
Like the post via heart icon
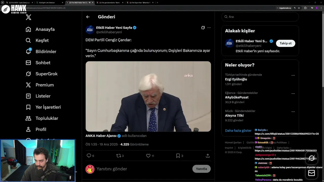(148, 156)
